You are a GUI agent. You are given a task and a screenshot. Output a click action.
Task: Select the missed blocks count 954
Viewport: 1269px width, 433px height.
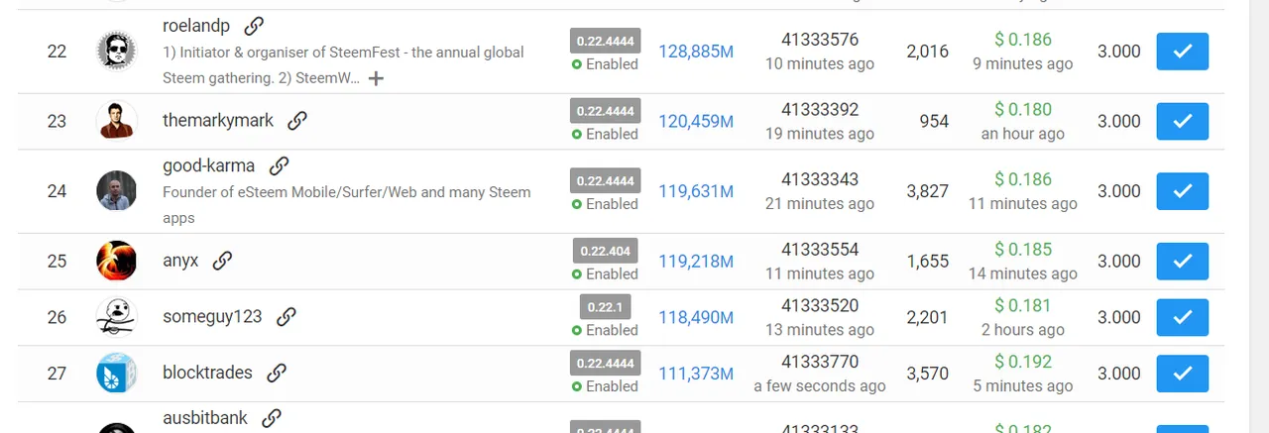pyautogui.click(x=934, y=121)
